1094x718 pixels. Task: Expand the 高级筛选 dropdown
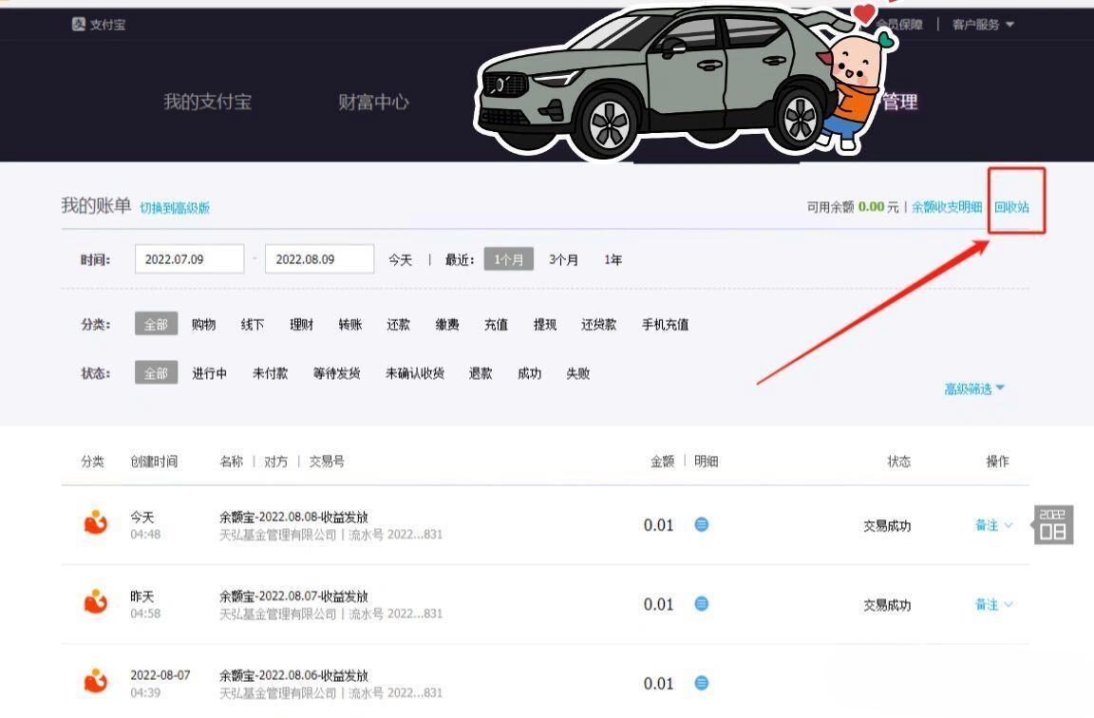[974, 388]
